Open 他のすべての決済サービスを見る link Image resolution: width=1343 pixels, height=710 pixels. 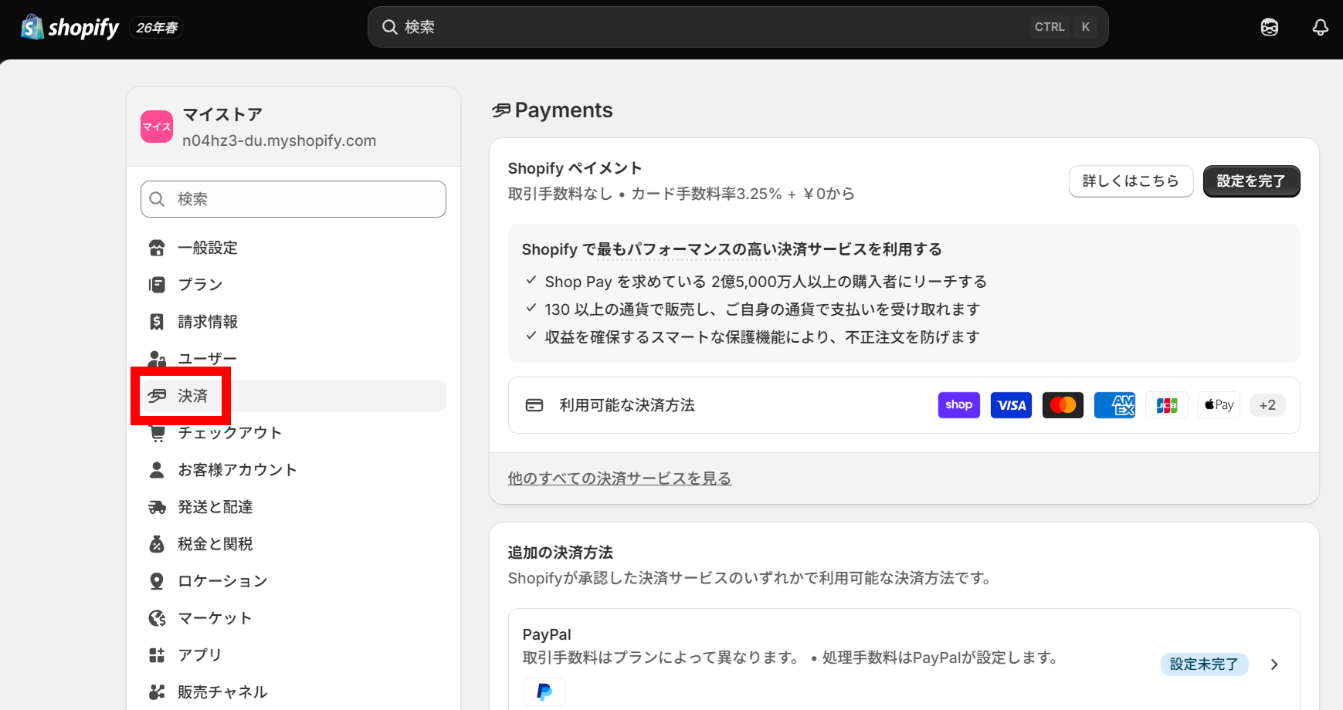[619, 478]
